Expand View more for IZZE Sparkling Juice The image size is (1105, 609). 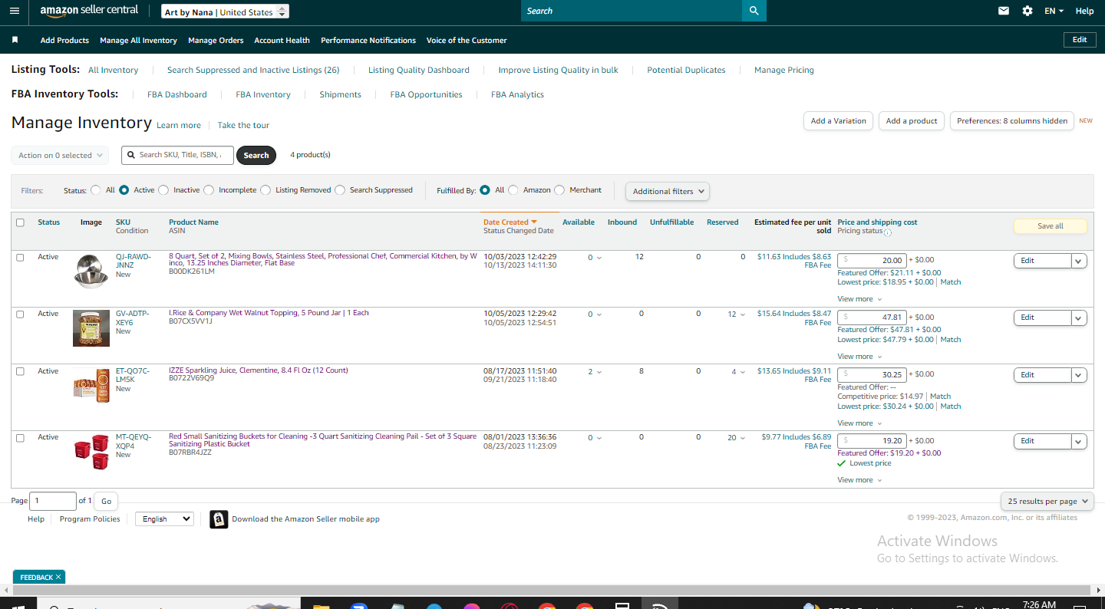click(x=859, y=423)
